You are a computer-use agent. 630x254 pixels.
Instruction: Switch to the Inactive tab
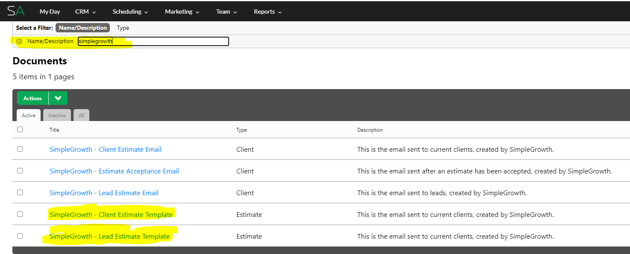point(57,115)
